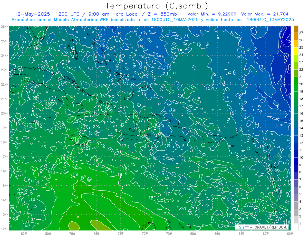Select the '1800UTC_13MAY2025' validity time

point(270,20)
